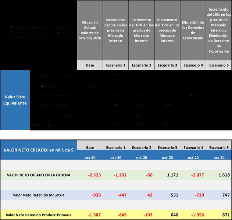Select the 'Base' cell in the upper table
The width and height of the screenshot is (232, 220).
coord(90,65)
